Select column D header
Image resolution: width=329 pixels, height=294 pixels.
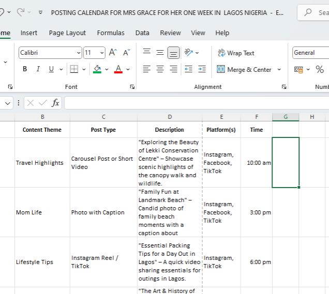click(170, 117)
